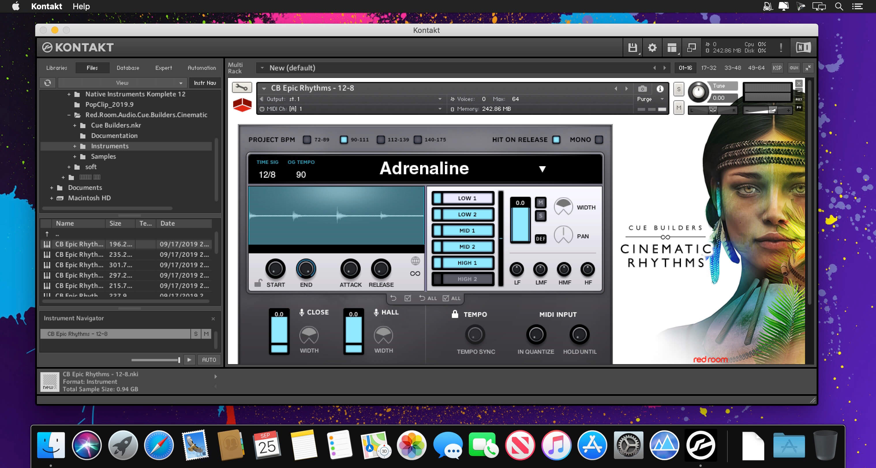Expand Native Instruments Komplete 12 folder

tap(69, 94)
